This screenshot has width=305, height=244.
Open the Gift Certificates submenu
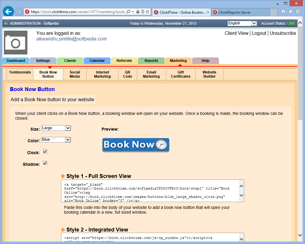(x=180, y=74)
